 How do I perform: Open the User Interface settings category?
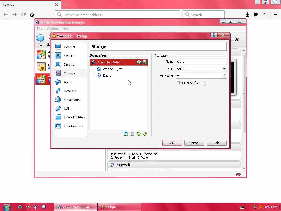(70, 126)
